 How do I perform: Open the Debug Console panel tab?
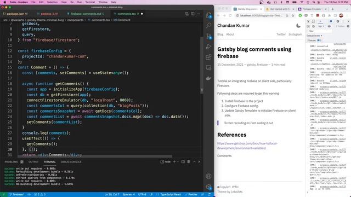[71, 162]
